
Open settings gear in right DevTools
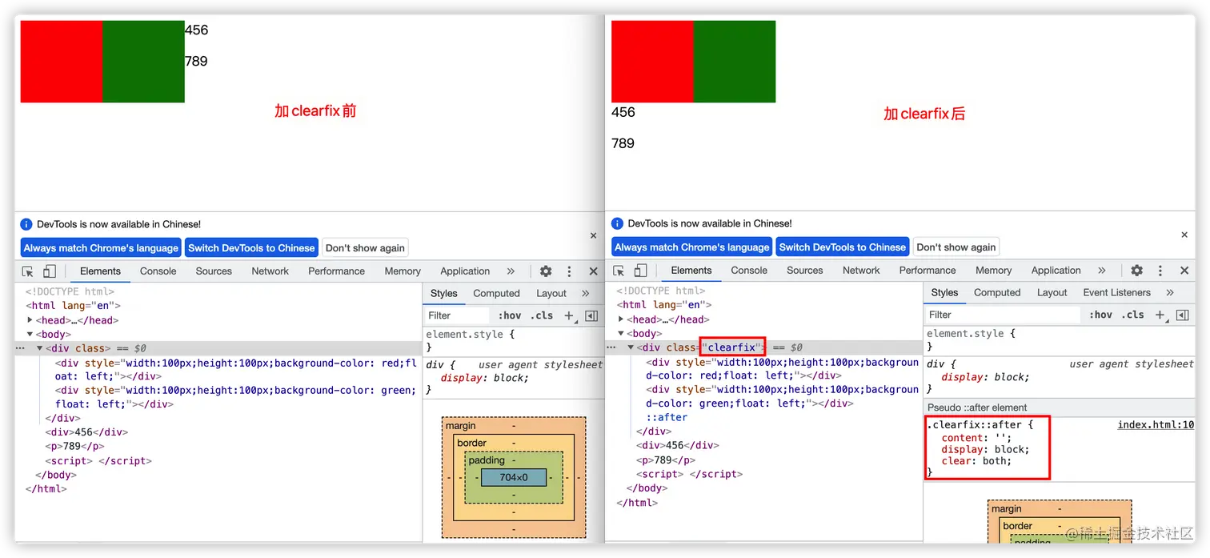tap(1136, 271)
